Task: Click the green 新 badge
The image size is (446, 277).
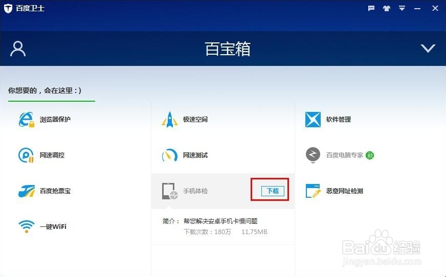Action: coord(369,155)
